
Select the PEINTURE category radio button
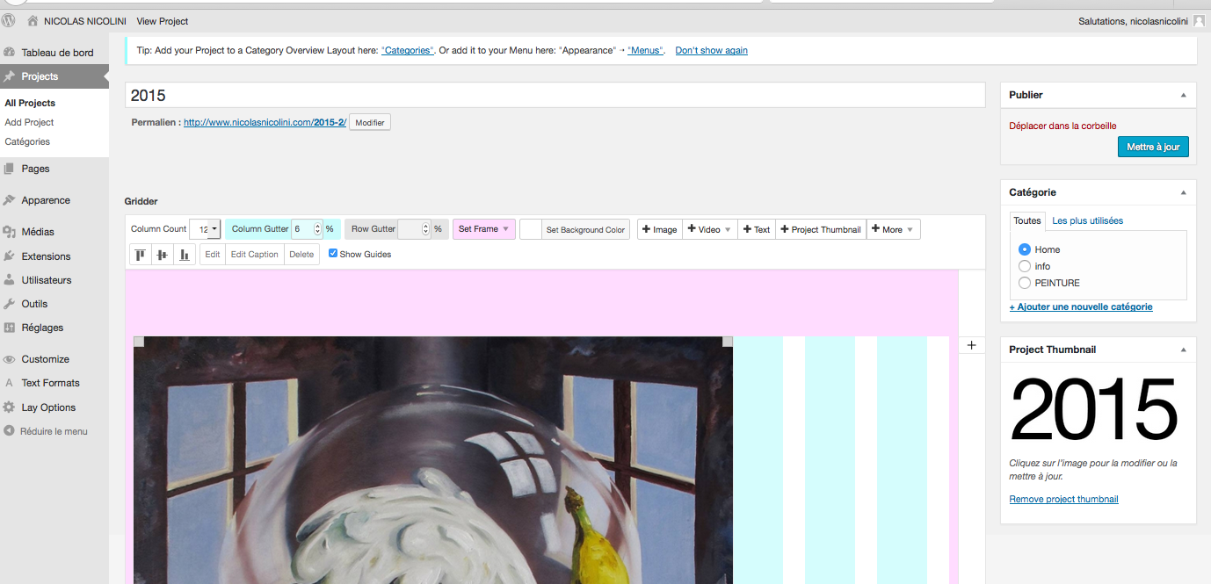[x=1024, y=283]
